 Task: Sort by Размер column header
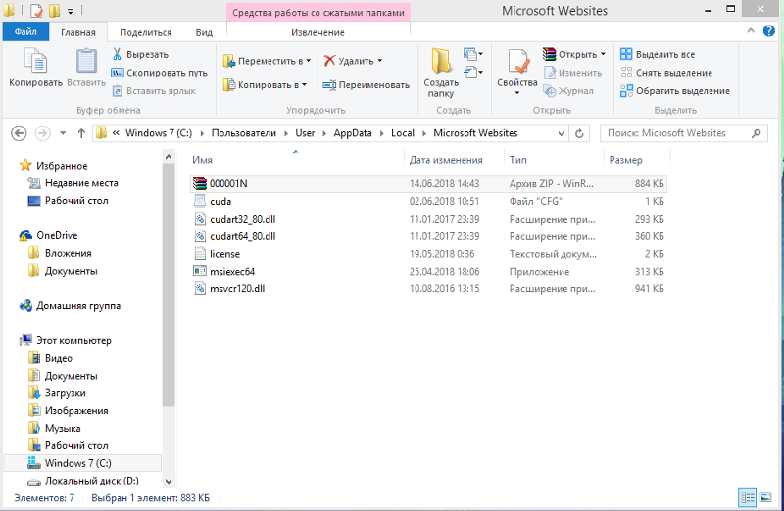[x=636, y=160]
